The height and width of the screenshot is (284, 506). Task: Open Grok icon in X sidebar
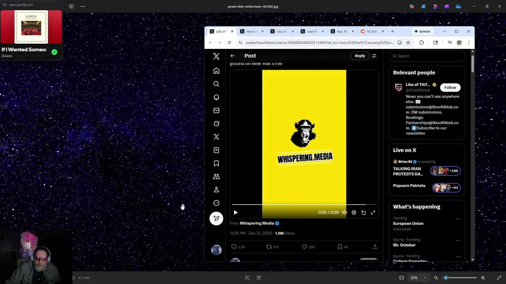tap(216, 124)
